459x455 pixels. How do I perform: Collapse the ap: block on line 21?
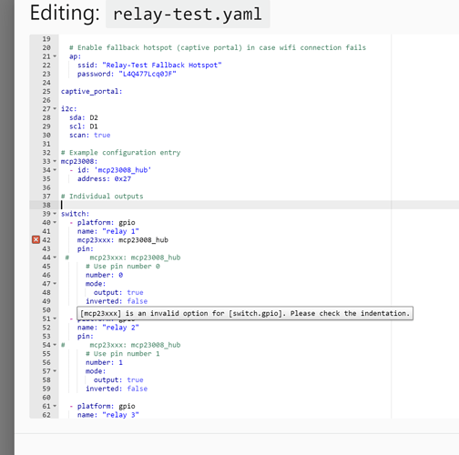pos(55,56)
